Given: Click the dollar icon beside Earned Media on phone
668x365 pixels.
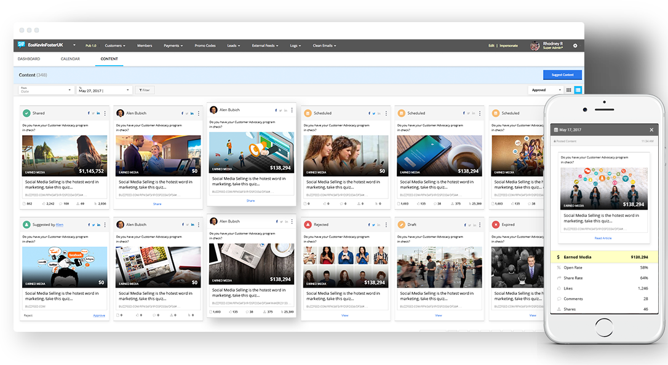Looking at the screenshot, I should (x=558, y=257).
